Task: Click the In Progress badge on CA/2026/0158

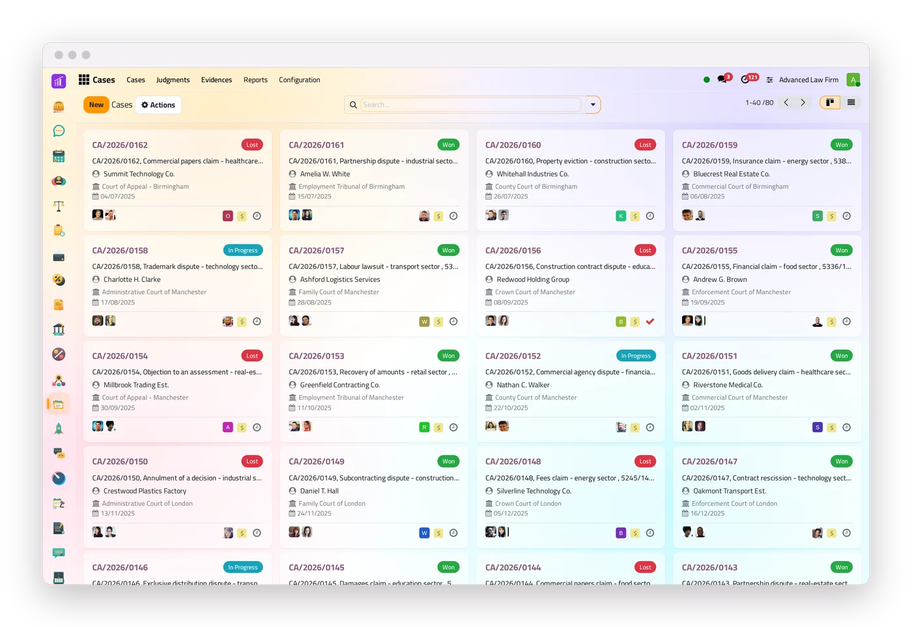Action: (243, 251)
